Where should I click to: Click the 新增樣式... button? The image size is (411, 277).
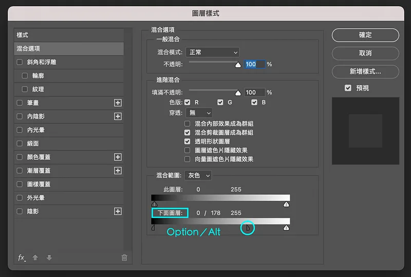pyautogui.click(x=365, y=71)
